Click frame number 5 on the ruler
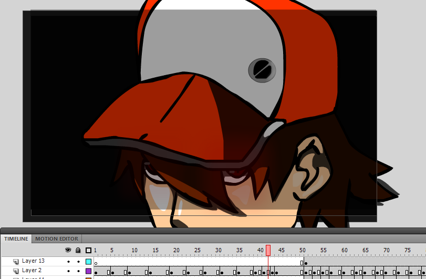Viewport: 426px width, 279px height. [112, 250]
